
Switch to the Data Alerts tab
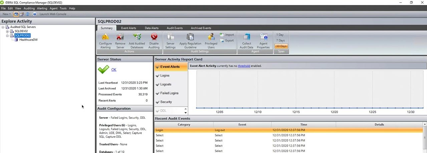(x=151, y=28)
